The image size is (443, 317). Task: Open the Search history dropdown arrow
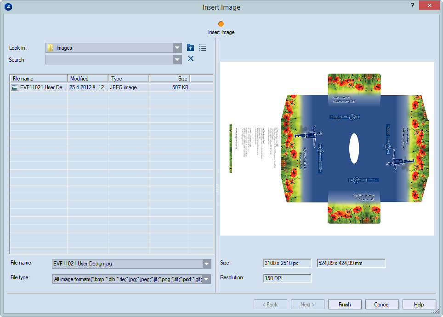177,59
